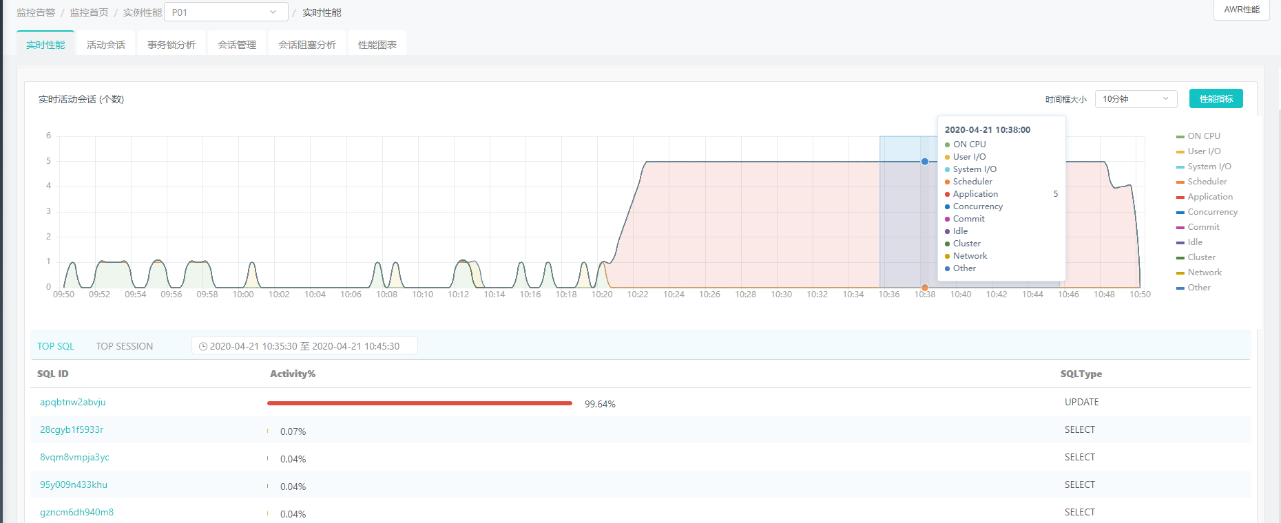Click the 0.07% activity value
This screenshot has width=1281, height=523.
(x=293, y=431)
